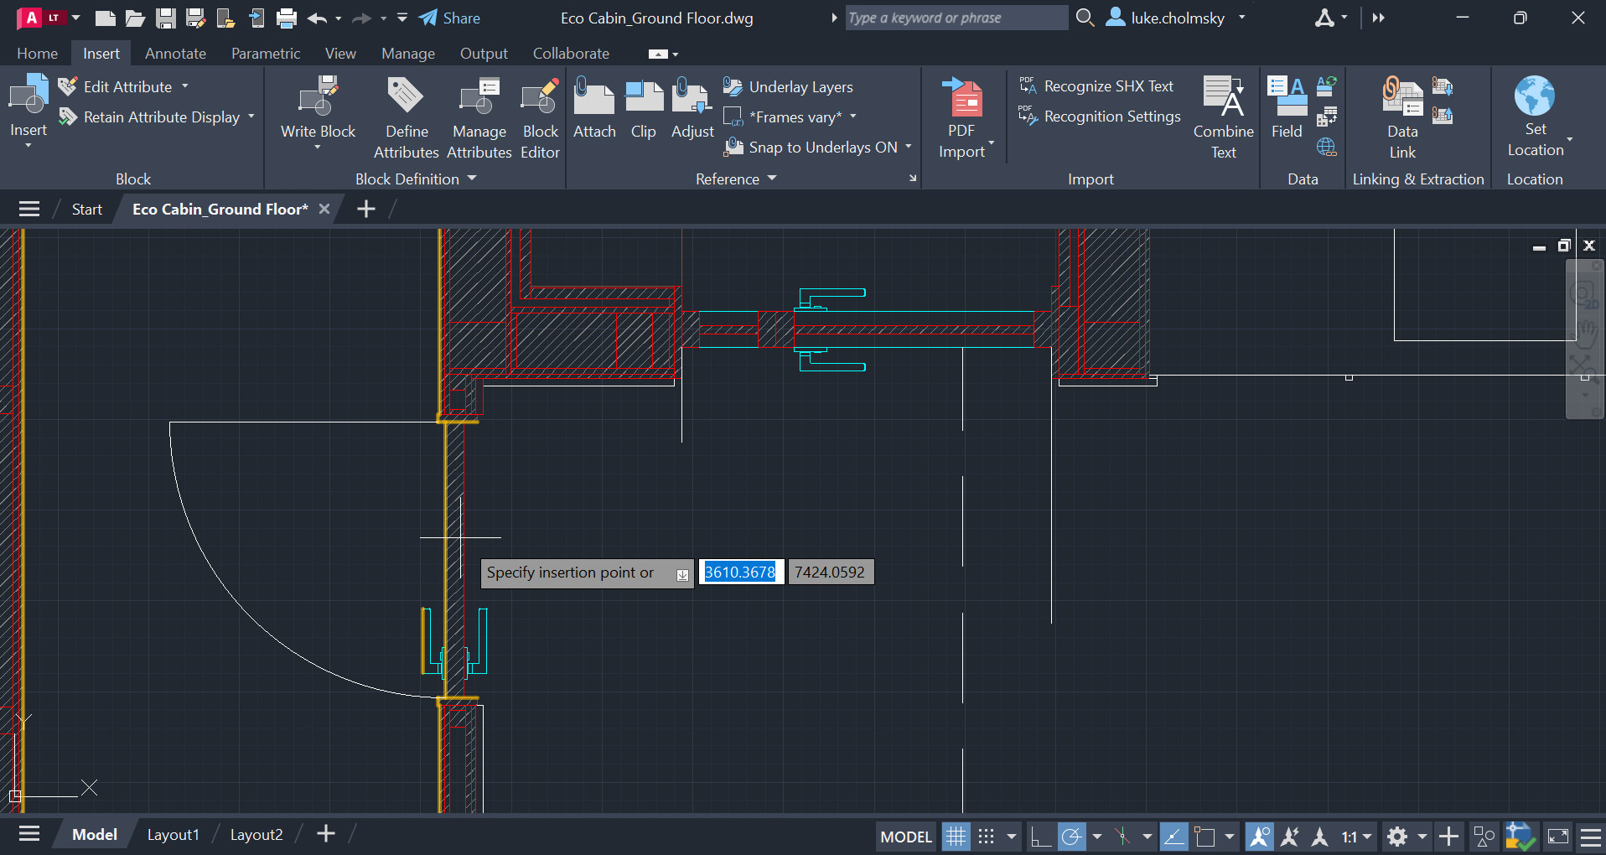The width and height of the screenshot is (1606, 855).
Task: Expand the Snap to Underlays ON dropdown
Action: click(908, 147)
